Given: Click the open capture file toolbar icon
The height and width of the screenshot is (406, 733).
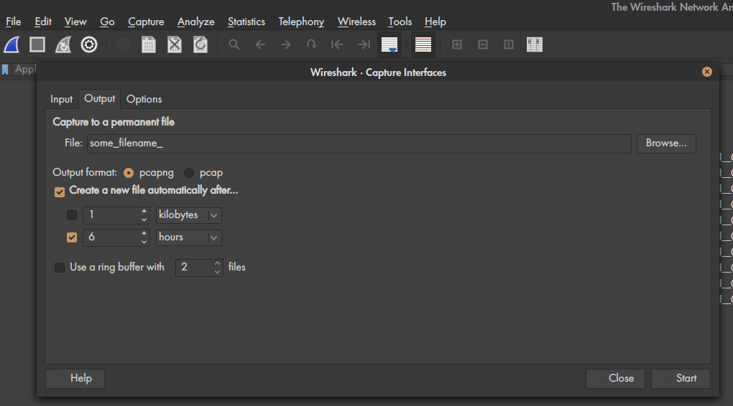Looking at the screenshot, I should pos(122,44).
